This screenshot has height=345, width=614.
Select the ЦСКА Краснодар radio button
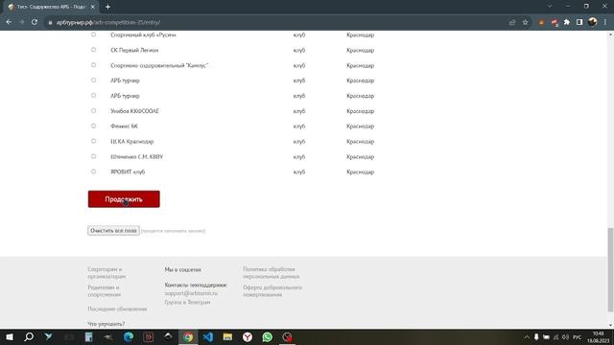93,141
